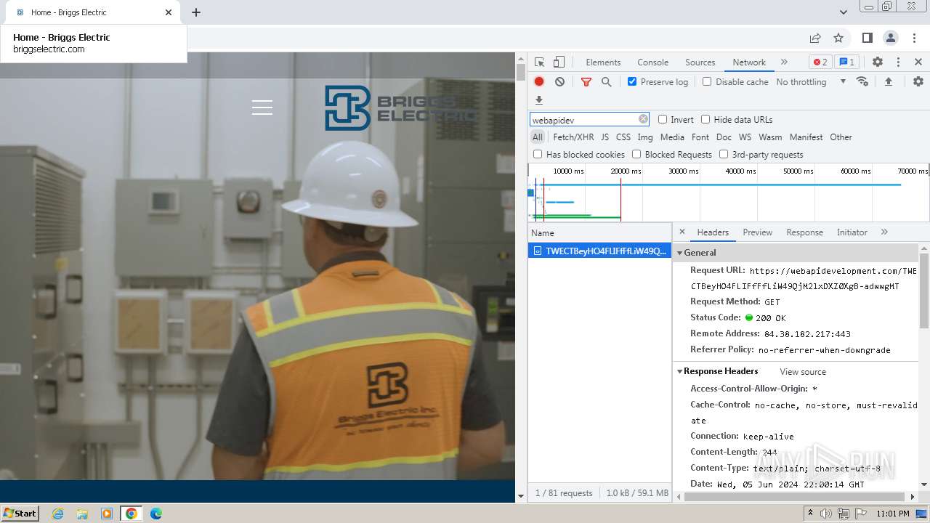This screenshot has width=930, height=523.
Task: Open a new Chrome tab
Action: [x=196, y=12]
